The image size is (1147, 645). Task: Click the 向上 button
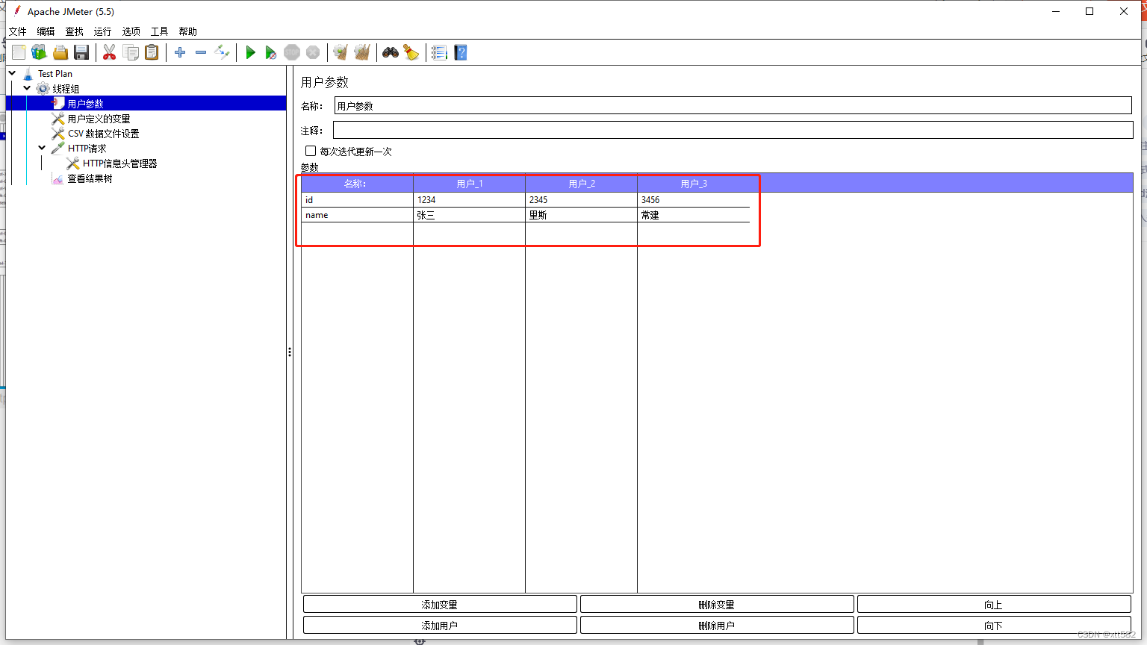tap(994, 604)
